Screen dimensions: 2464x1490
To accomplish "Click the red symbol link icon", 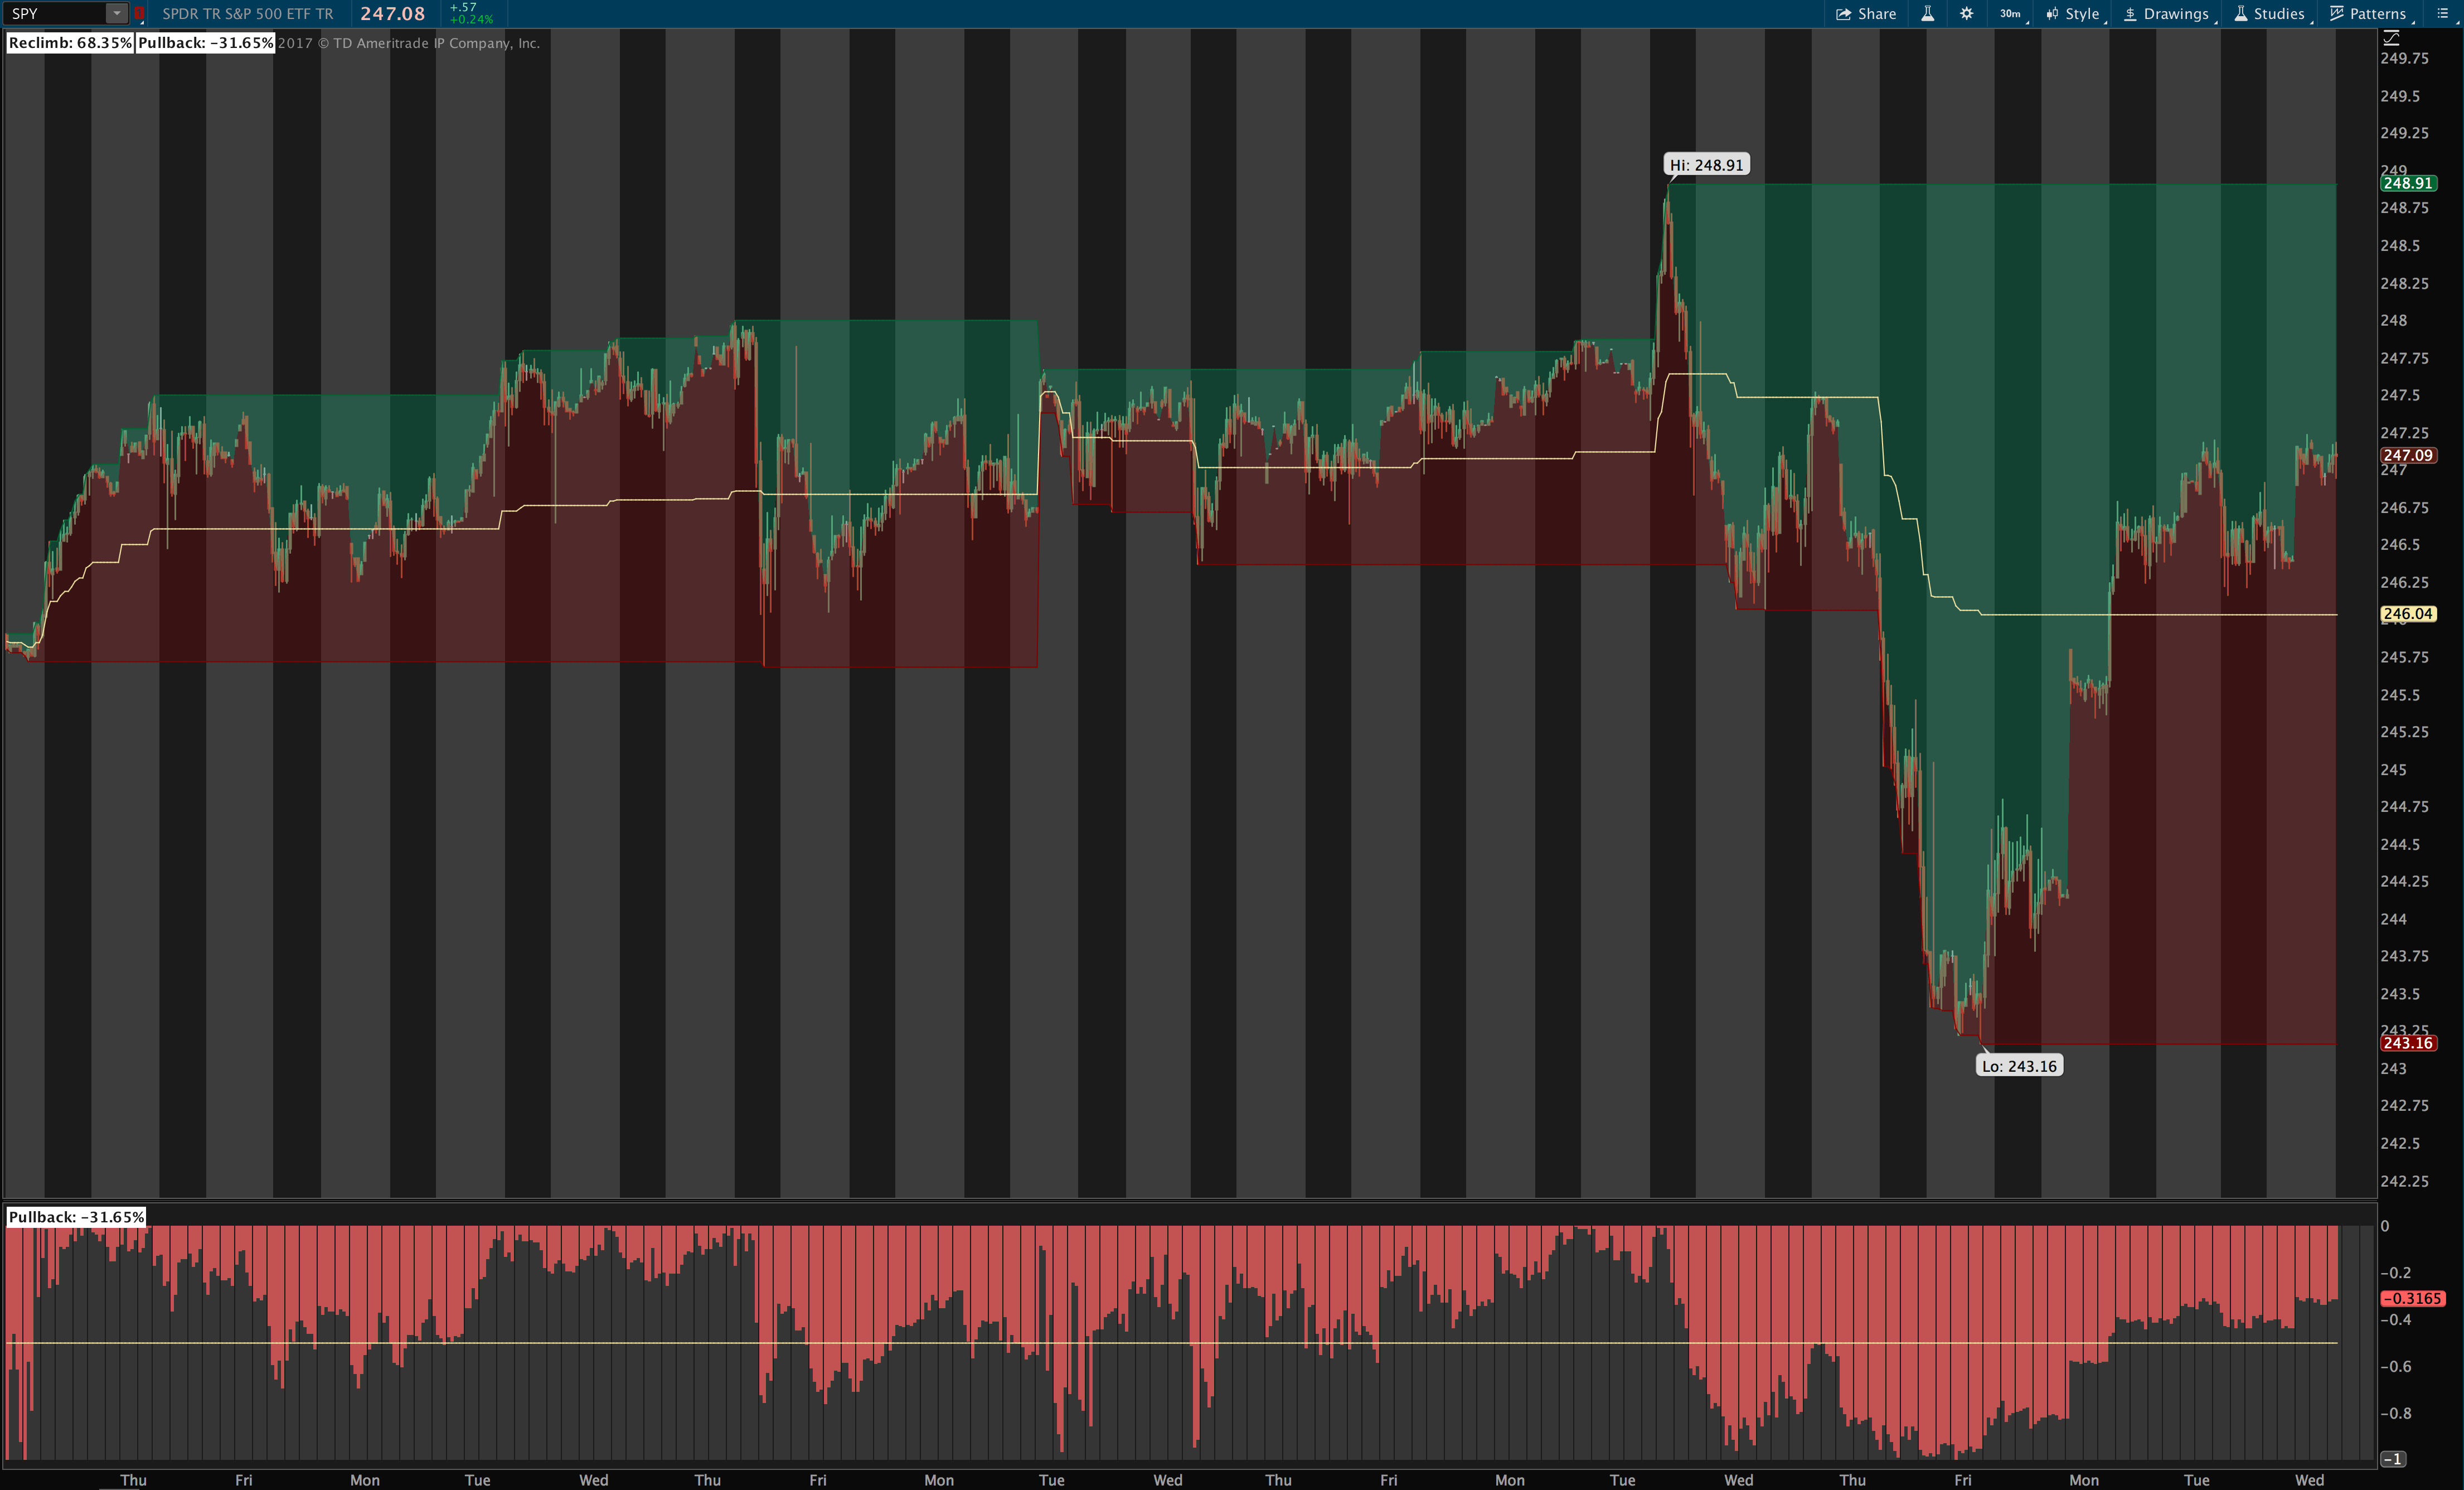I will pyautogui.click(x=139, y=14).
